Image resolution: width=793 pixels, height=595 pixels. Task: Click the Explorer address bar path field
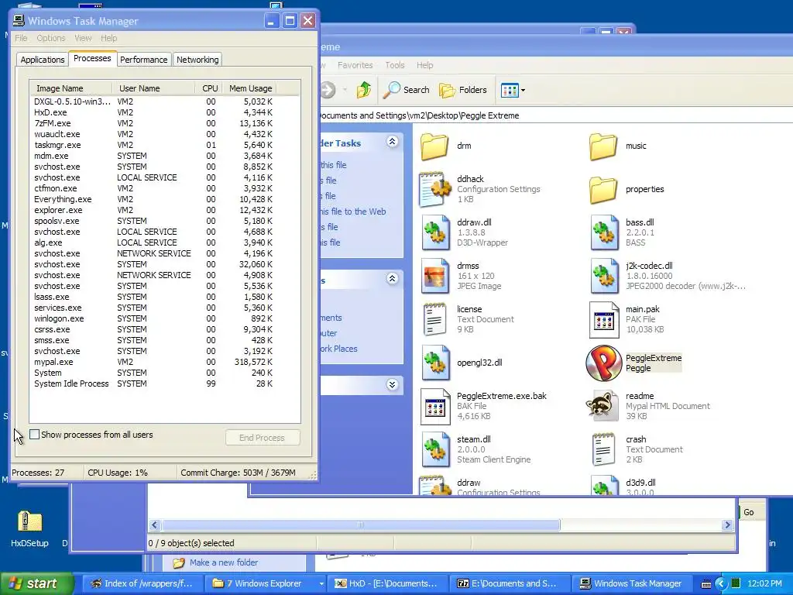pos(555,115)
